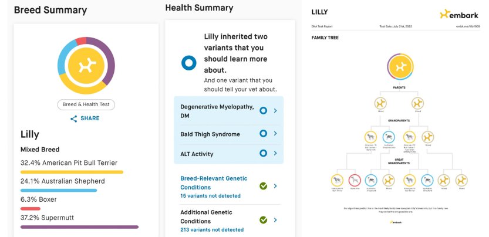Screen dimensions: 489x237
Task: Open Breed-Relevant Genetic Conditions link
Action: click(214, 178)
